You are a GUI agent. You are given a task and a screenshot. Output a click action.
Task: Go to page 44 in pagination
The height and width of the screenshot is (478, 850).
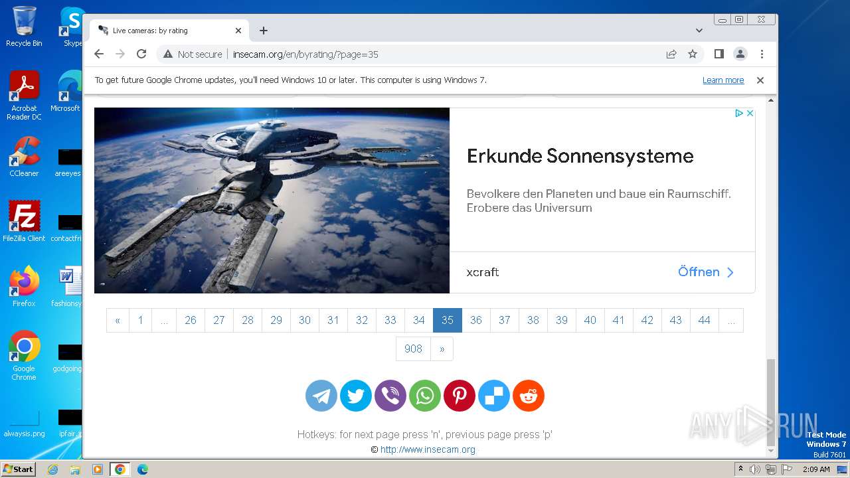pos(704,320)
